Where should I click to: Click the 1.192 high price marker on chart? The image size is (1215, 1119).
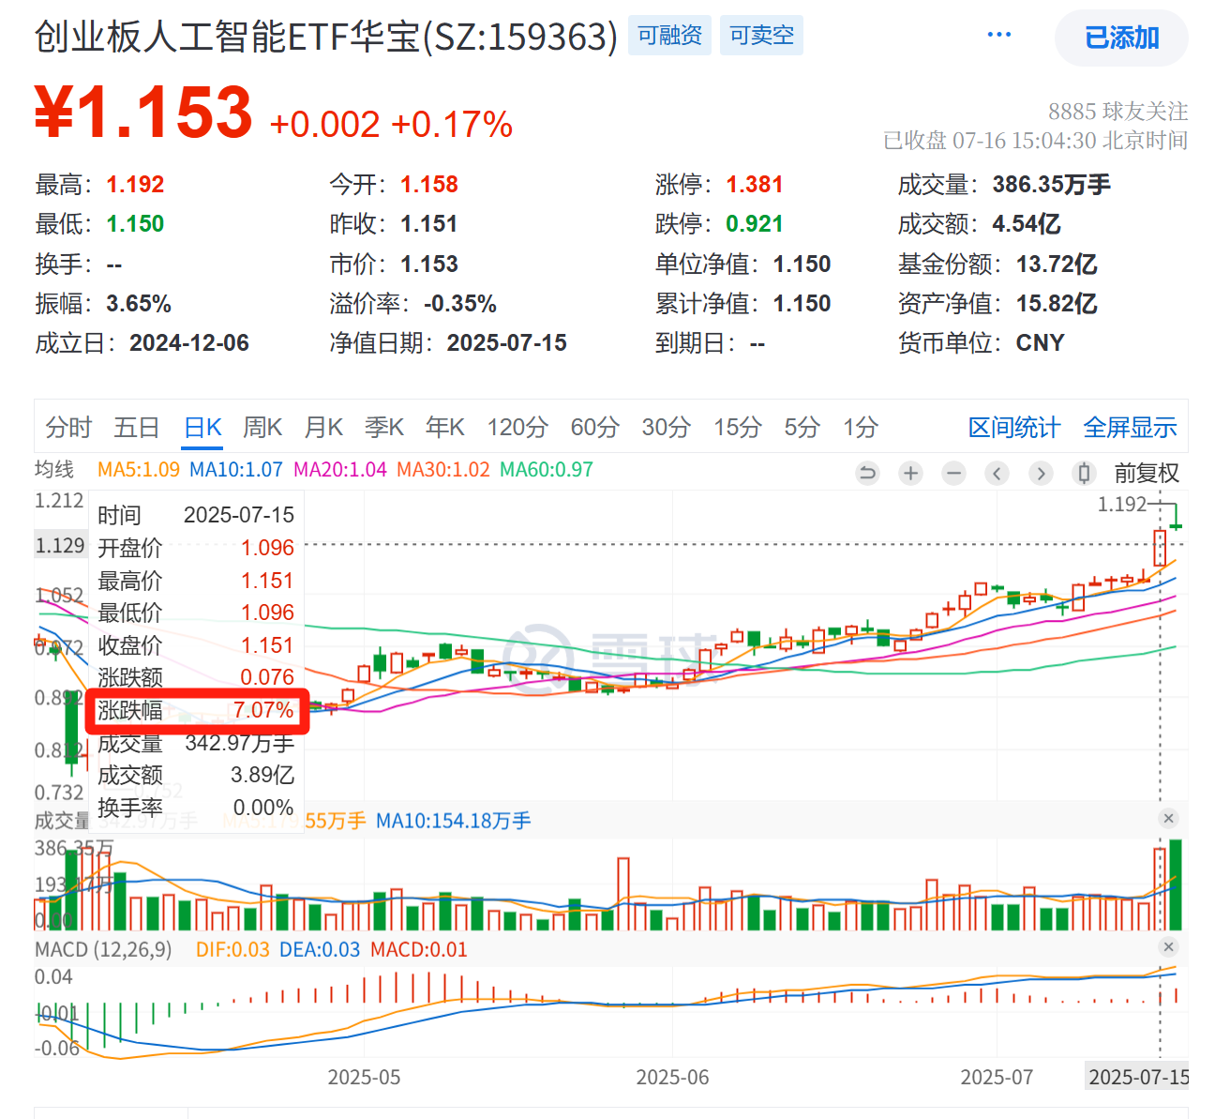click(x=1122, y=505)
